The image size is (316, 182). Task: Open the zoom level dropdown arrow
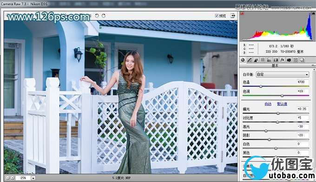click(x=33, y=178)
